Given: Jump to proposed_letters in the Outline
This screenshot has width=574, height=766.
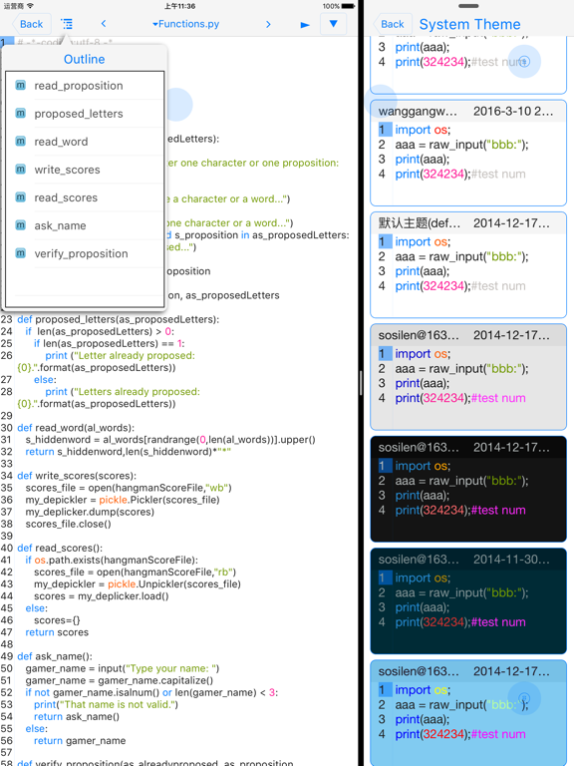Looking at the screenshot, I should pos(84,114).
